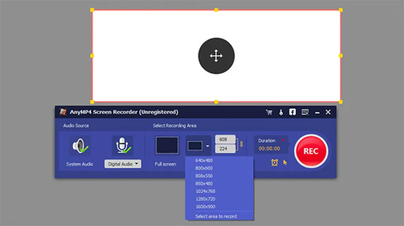404x226 pixels.
Task: Click the right-middle yellow region handle
Action: point(341,56)
